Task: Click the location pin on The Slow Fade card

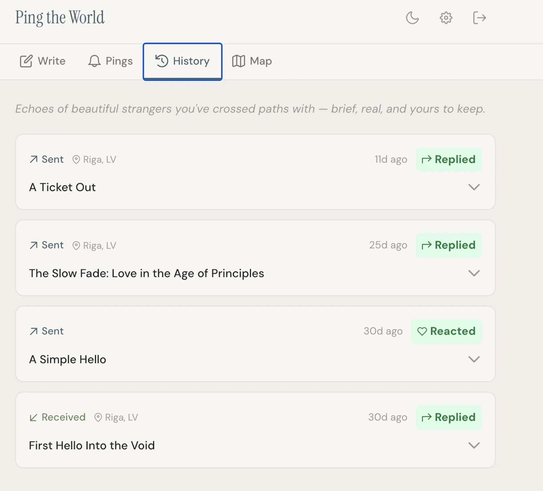Action: 76,245
